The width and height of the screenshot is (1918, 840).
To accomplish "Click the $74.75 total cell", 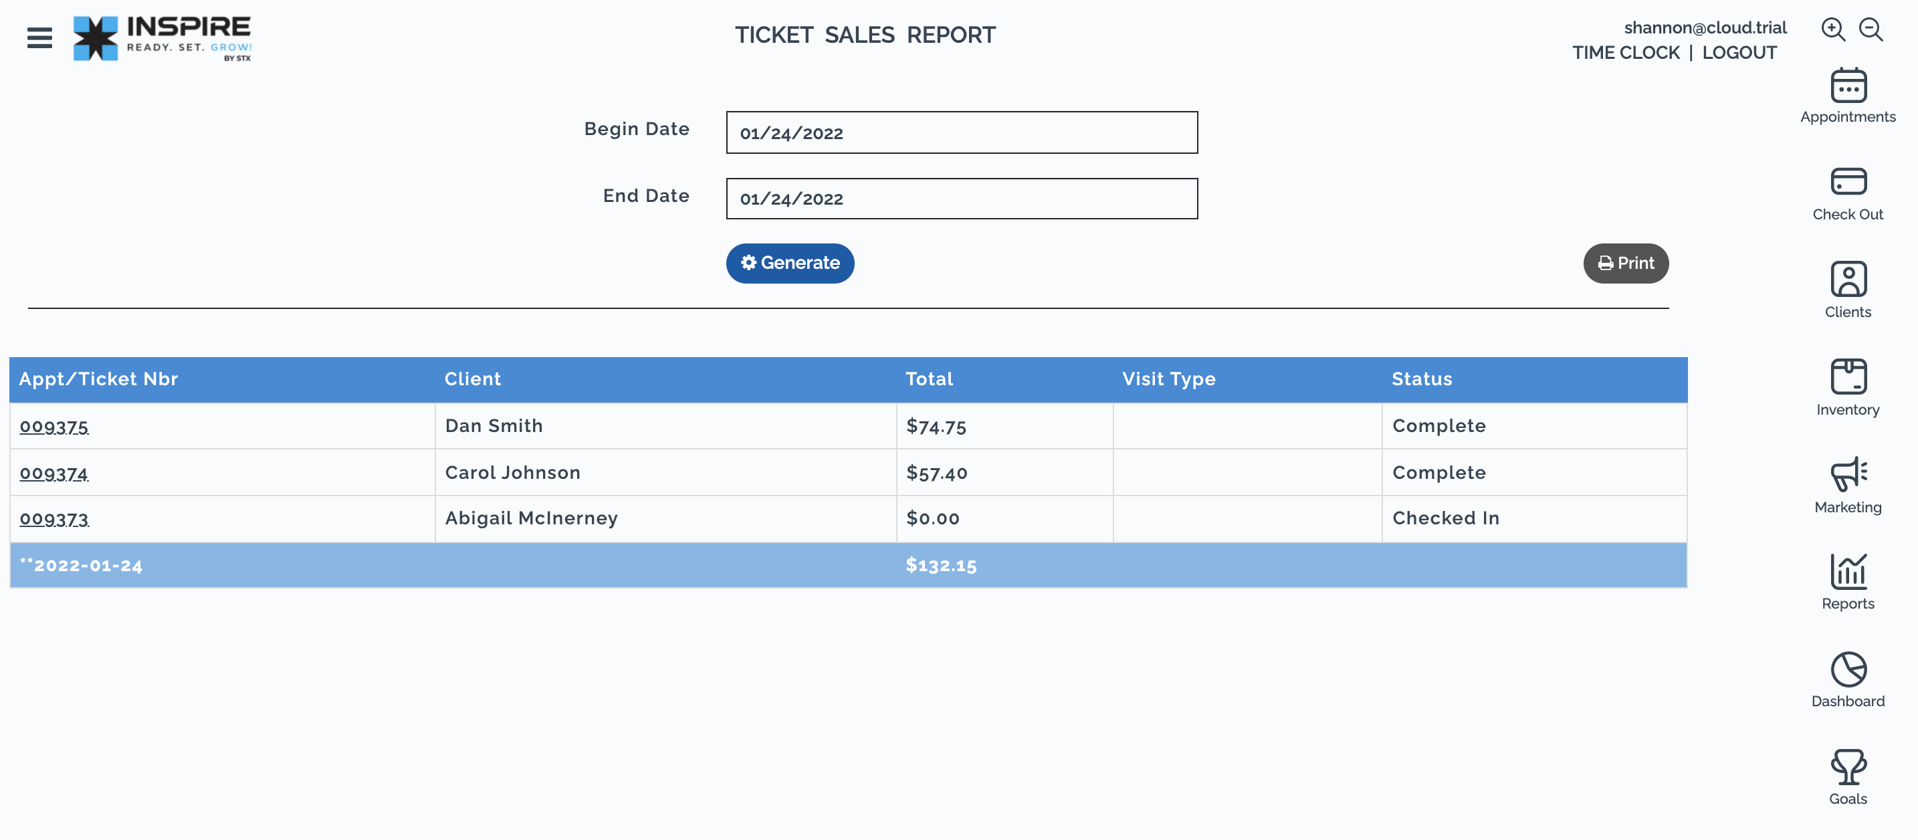I will pos(1004,426).
